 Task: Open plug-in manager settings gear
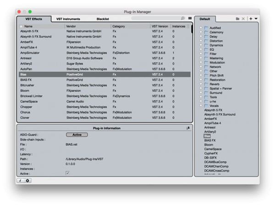[x=27, y=180]
